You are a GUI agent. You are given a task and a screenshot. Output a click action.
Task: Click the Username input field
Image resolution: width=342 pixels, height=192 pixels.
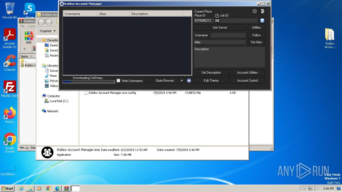pyautogui.click(x=228, y=35)
